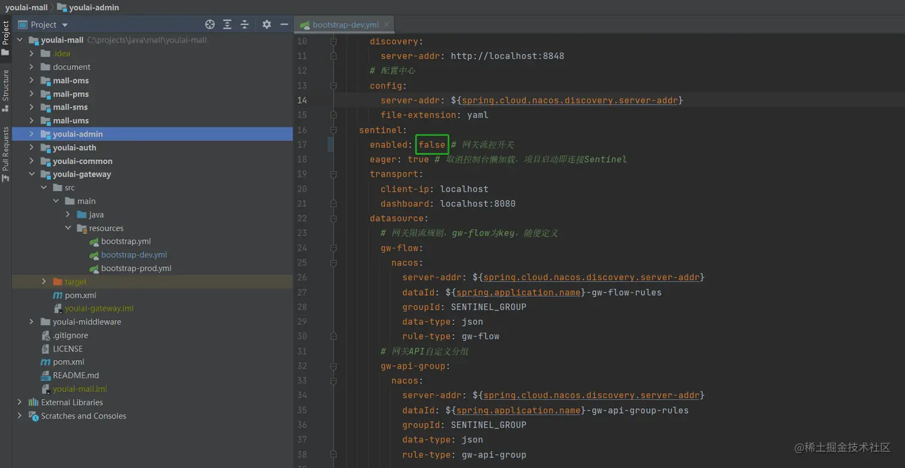The height and width of the screenshot is (468, 905).
Task: Select pom.xml under youlai-gateway
Action: click(80, 295)
